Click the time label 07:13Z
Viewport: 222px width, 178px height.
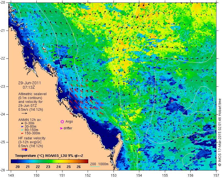tap(29, 87)
